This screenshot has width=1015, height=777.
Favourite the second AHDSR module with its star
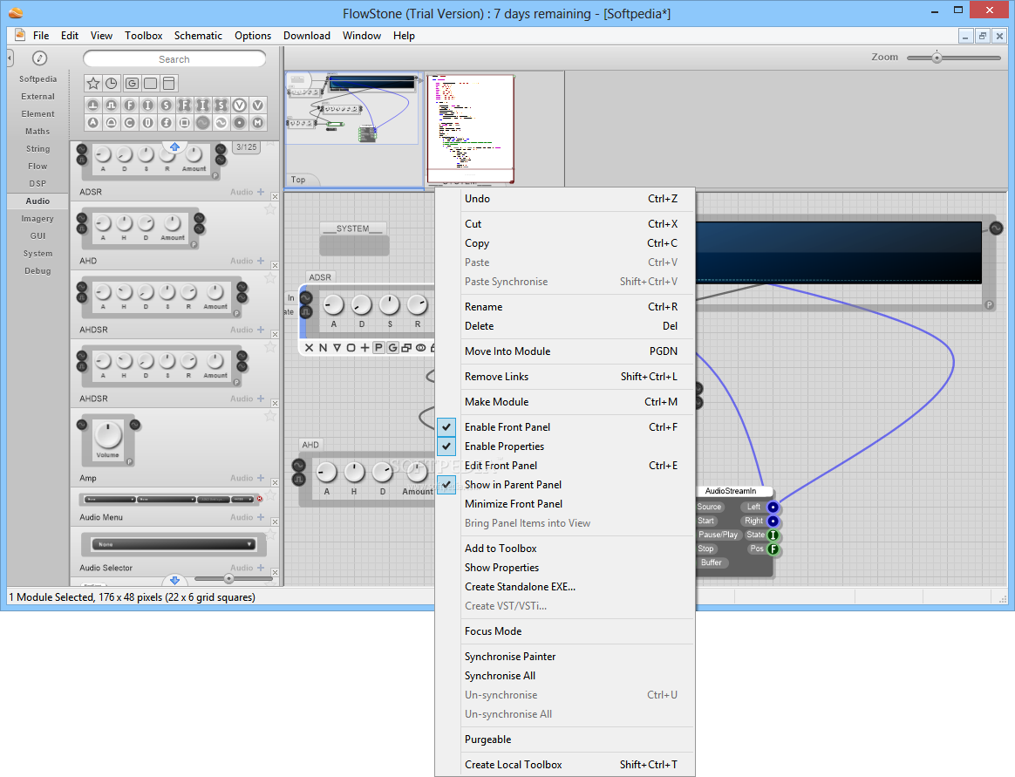(270, 347)
